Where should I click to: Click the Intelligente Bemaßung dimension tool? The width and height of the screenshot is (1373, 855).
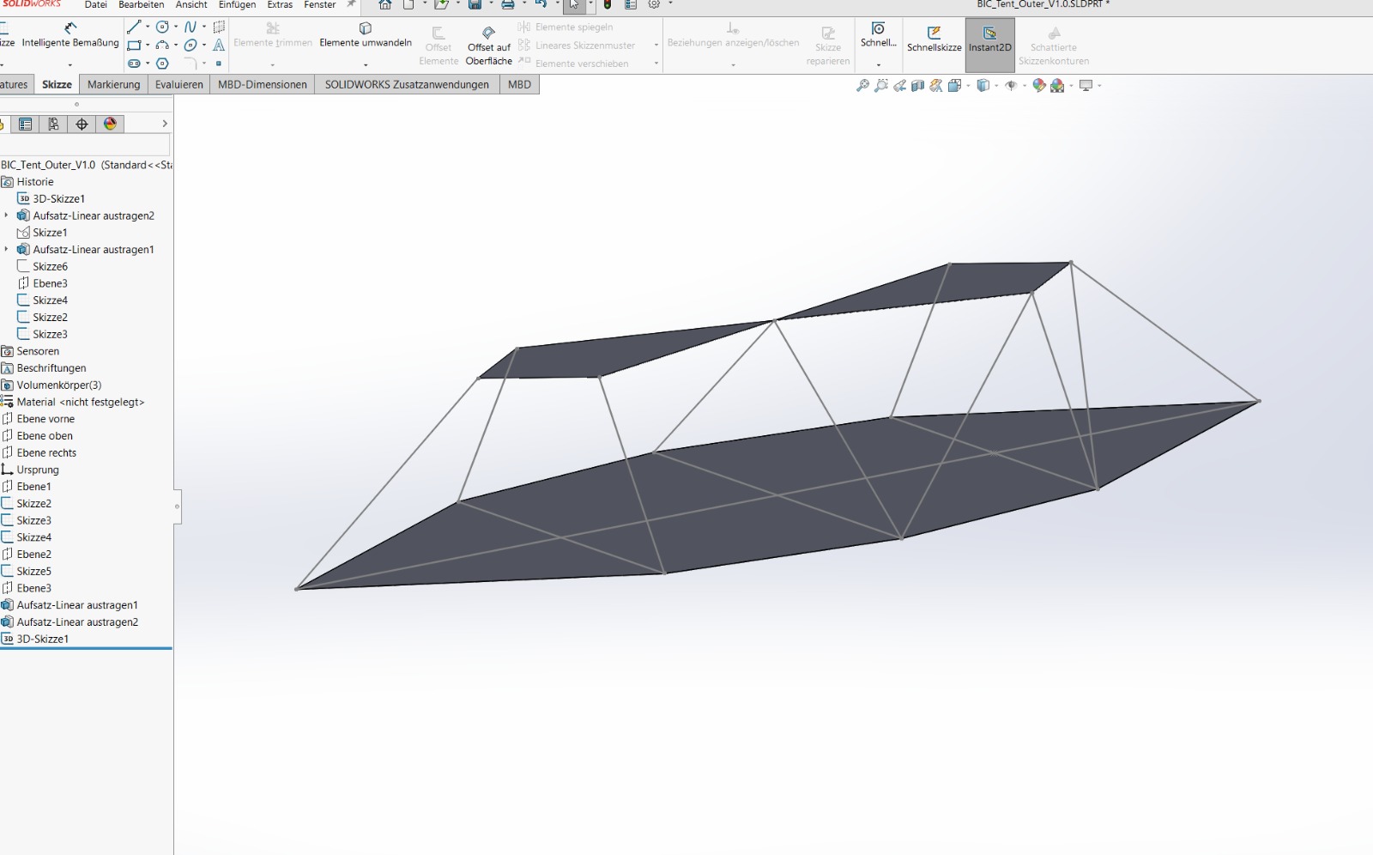point(70,34)
